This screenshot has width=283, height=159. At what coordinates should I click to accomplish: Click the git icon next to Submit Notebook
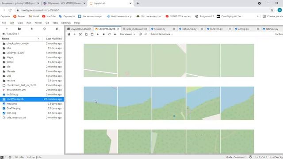click(146, 34)
